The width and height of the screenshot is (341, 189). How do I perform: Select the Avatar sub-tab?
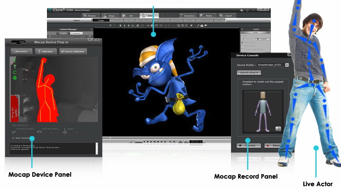[x=101, y=20]
